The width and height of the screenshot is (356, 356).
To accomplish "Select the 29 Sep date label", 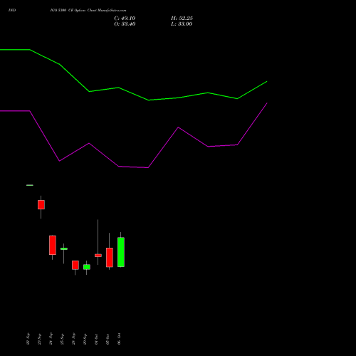I will coord(85,339).
